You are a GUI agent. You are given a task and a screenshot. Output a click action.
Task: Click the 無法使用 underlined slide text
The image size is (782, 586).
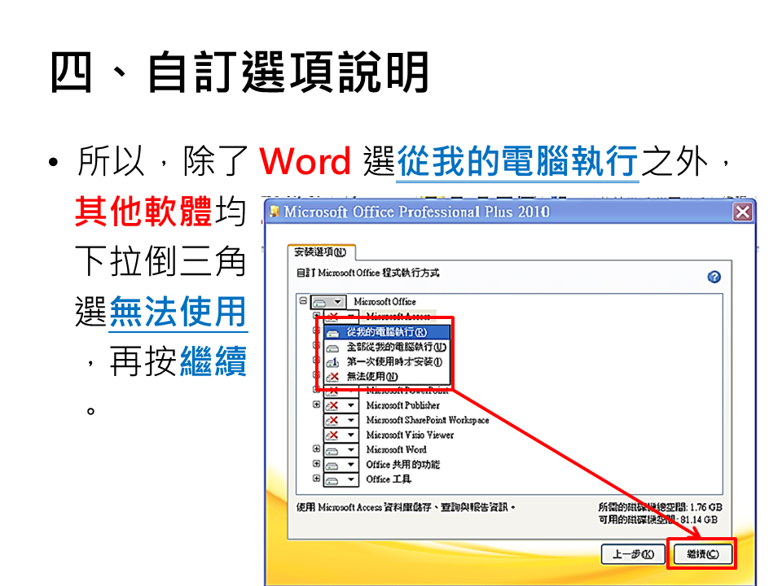coord(178,312)
